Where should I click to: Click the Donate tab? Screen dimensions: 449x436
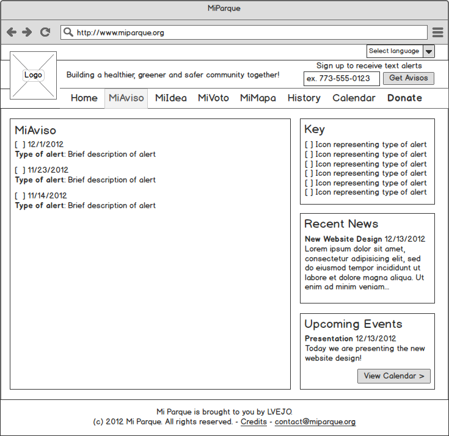click(404, 98)
